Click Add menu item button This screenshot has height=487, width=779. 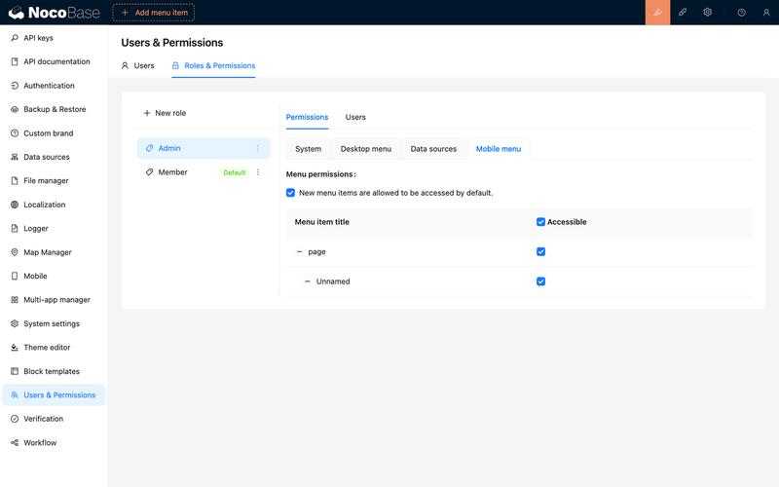point(154,13)
